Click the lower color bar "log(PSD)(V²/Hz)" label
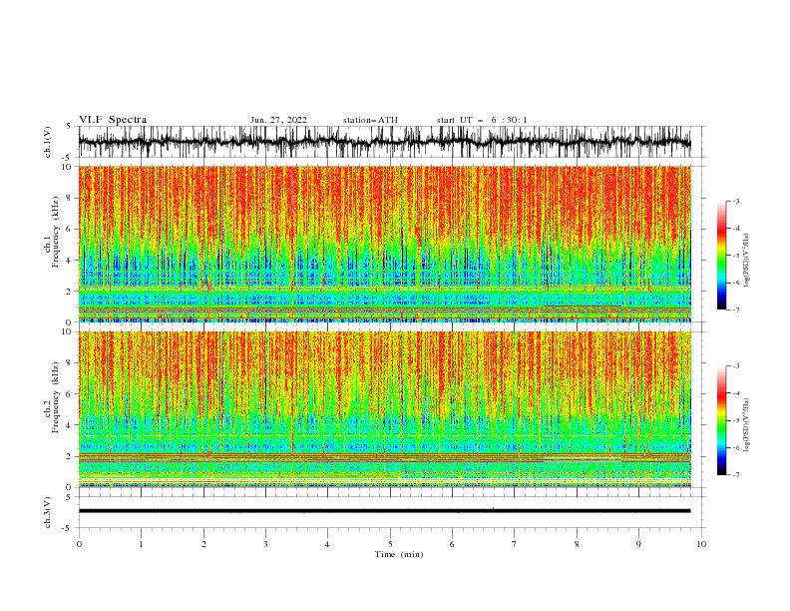 pyautogui.click(x=746, y=424)
